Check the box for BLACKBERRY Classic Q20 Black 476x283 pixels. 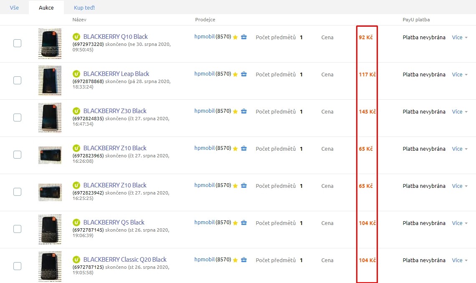pyautogui.click(x=17, y=266)
